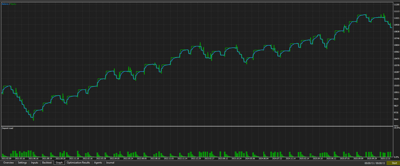Click the 9919 price axis value
This screenshot has height=166, width=400.
coord(396,99)
